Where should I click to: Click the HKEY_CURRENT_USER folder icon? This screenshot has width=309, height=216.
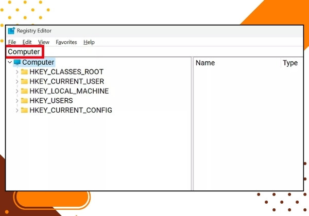pos(24,81)
